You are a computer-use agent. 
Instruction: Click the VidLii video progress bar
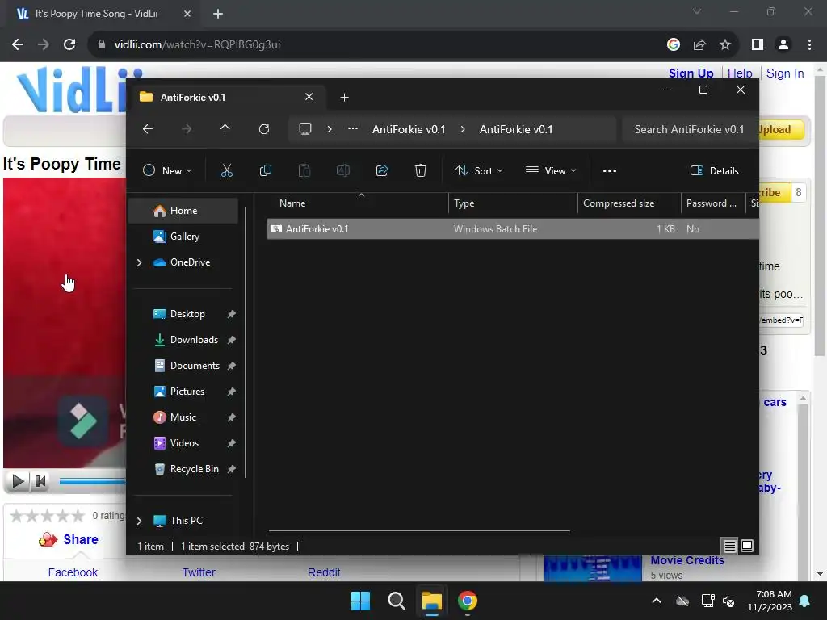pyautogui.click(x=92, y=481)
